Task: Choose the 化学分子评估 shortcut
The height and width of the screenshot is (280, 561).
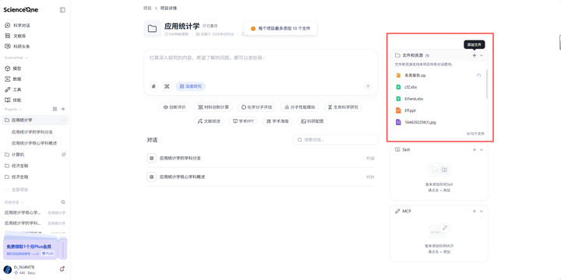Action: (256, 107)
